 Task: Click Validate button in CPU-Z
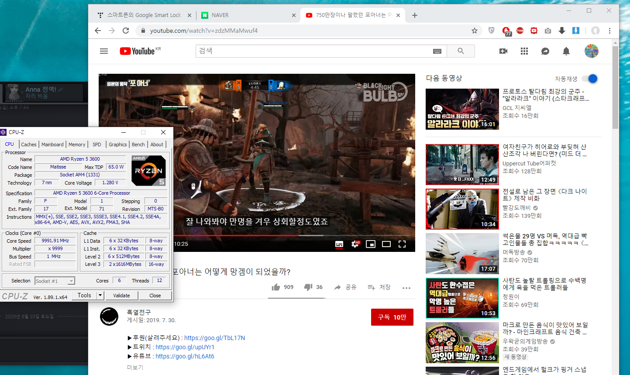pyautogui.click(x=121, y=296)
